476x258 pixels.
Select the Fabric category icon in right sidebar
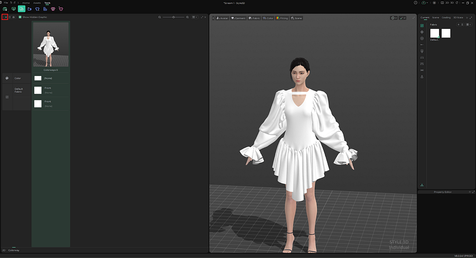[x=422, y=25]
